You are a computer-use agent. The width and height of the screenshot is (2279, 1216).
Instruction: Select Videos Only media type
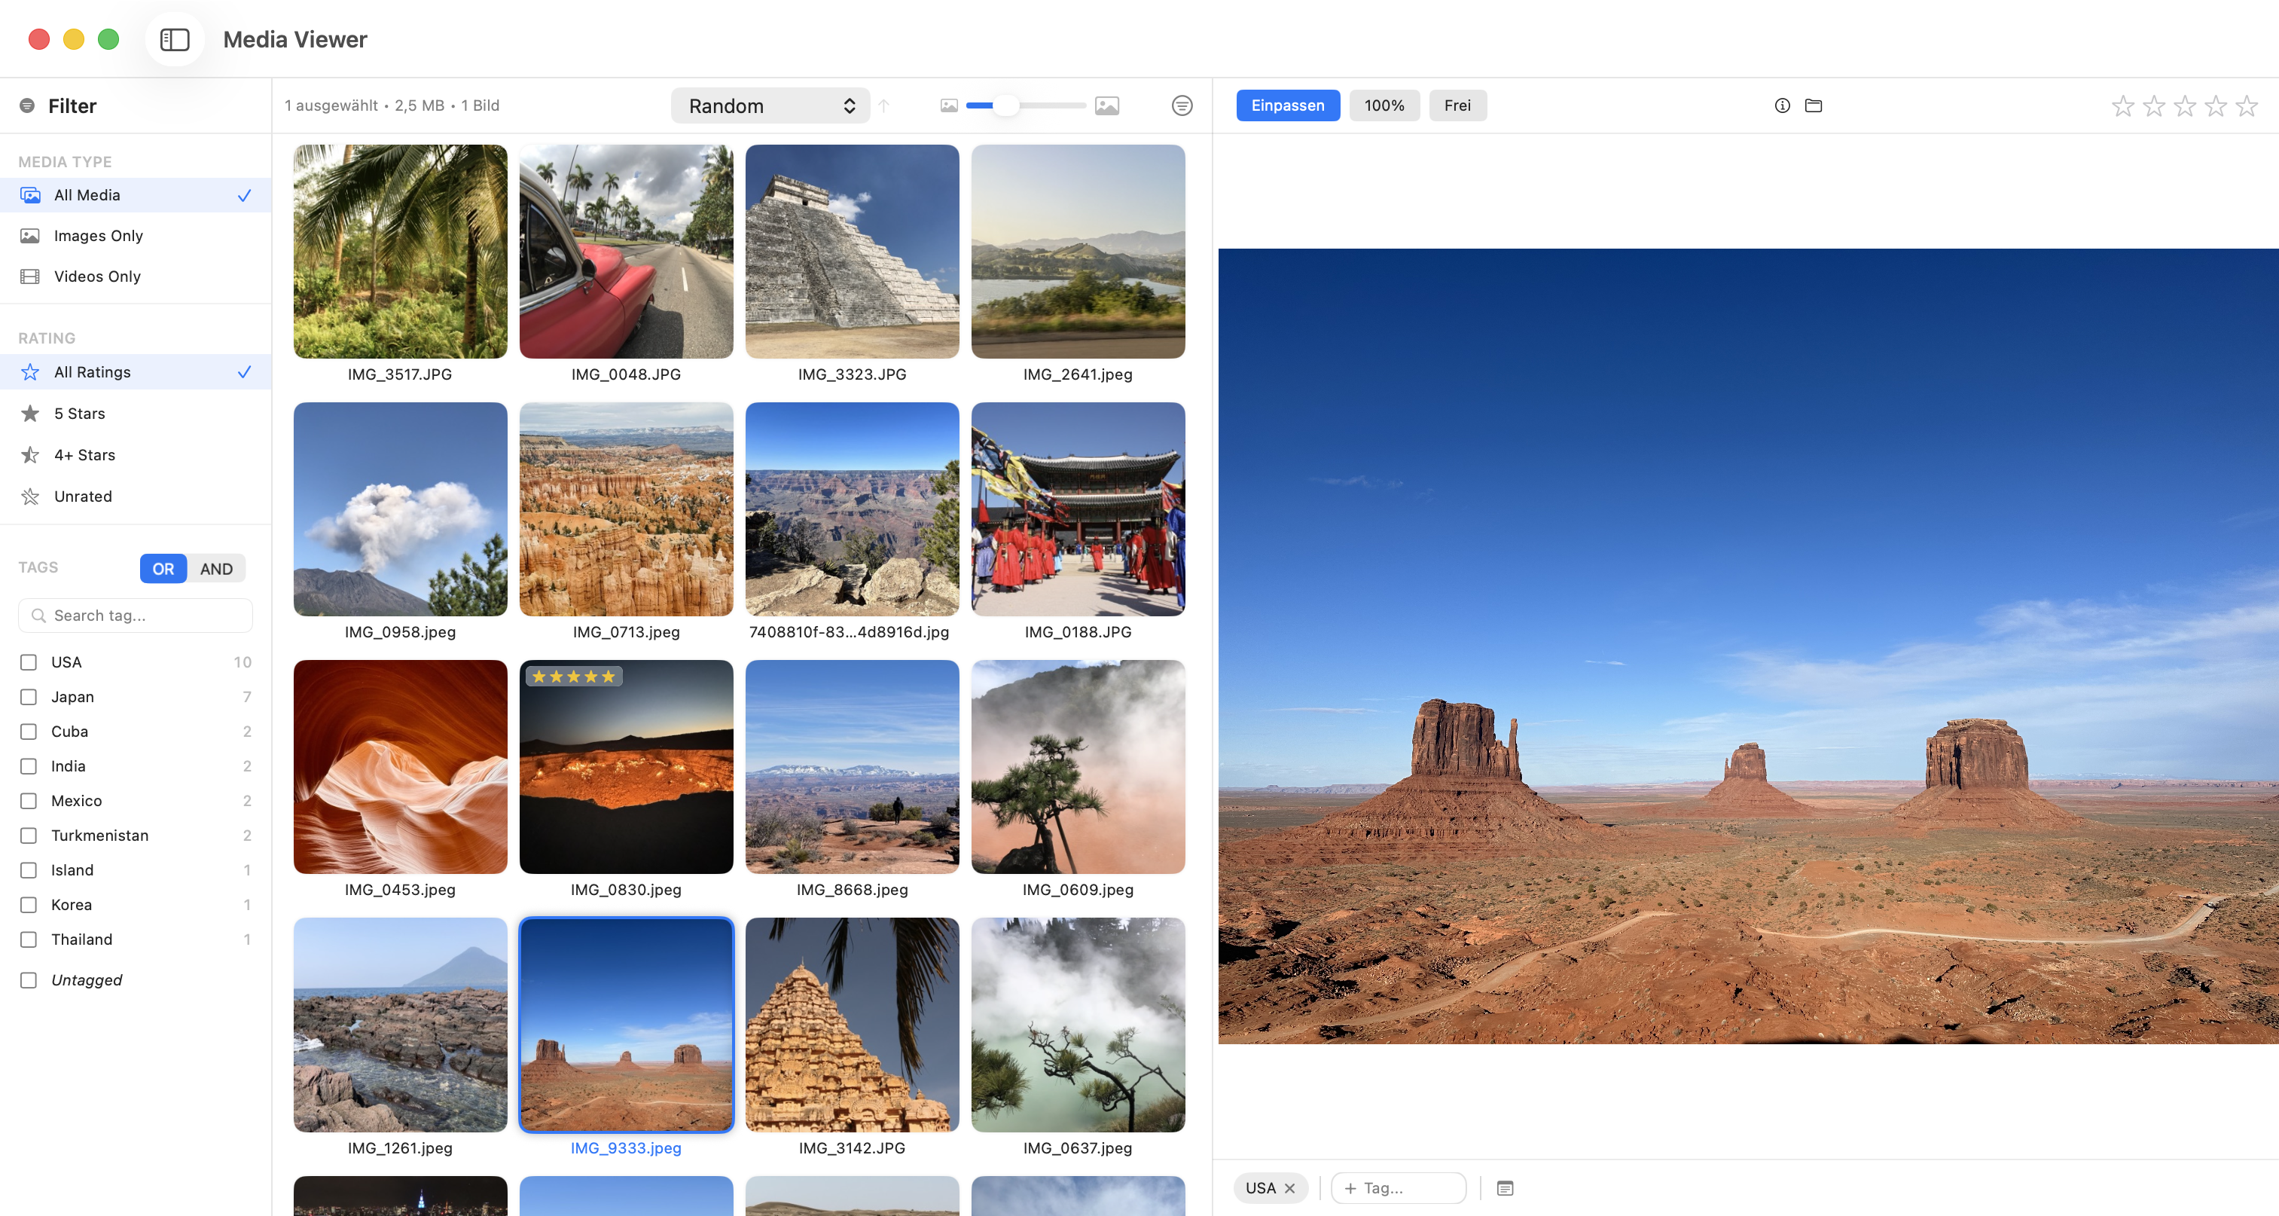pyautogui.click(x=96, y=276)
